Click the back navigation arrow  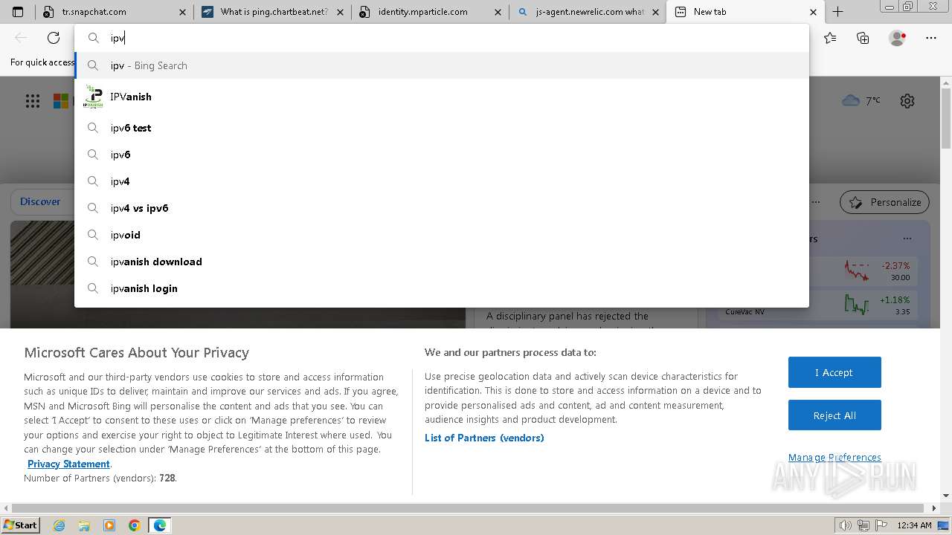[x=21, y=38]
